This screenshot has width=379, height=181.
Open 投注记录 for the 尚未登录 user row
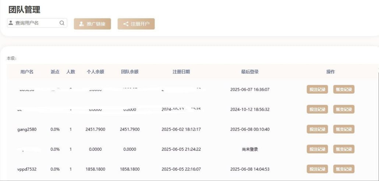tap(317, 149)
